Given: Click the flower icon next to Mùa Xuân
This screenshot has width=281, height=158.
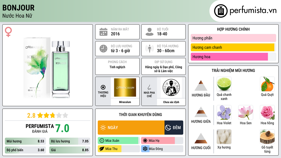Looking at the screenshot, I should (x=102, y=141).
